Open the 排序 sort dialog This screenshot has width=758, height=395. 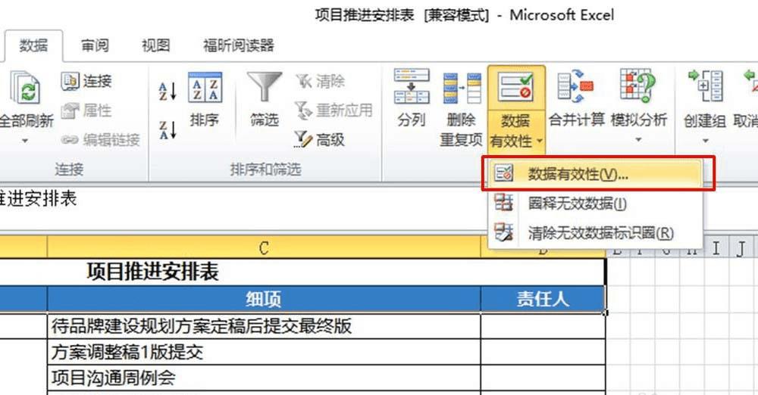(x=205, y=100)
